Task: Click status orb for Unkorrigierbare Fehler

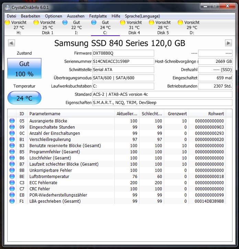Action: point(12,170)
